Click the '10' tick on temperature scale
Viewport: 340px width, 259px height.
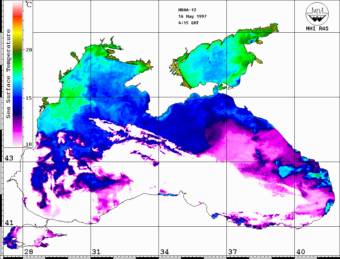29,144
